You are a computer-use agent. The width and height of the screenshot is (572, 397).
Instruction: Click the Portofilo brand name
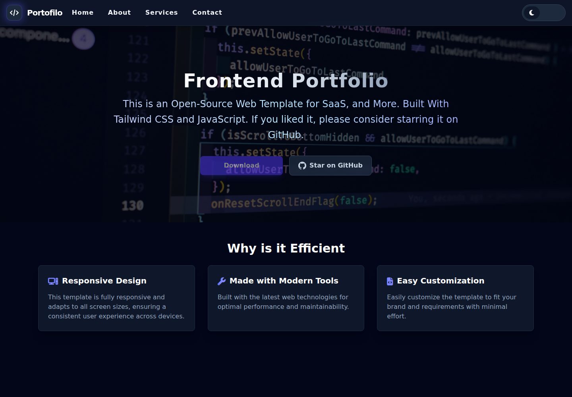pyautogui.click(x=45, y=13)
